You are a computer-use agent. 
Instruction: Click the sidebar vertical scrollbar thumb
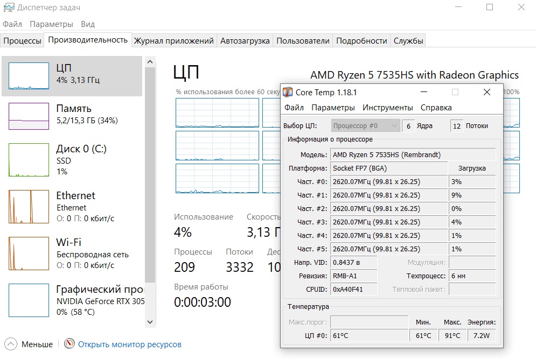click(x=150, y=174)
